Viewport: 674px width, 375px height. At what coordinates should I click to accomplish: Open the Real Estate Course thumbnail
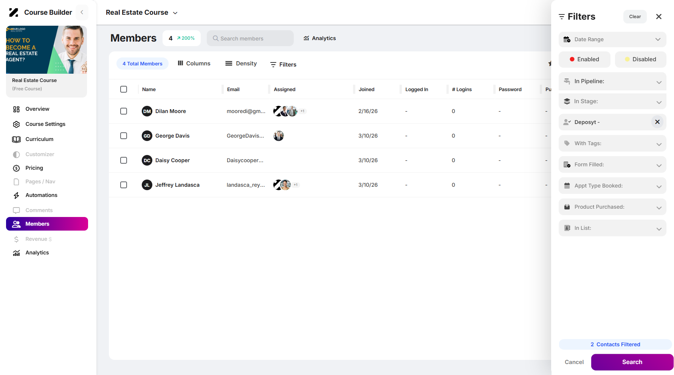46,50
